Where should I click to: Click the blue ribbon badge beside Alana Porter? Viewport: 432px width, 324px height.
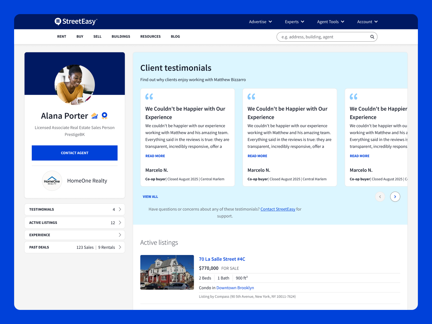(104, 115)
